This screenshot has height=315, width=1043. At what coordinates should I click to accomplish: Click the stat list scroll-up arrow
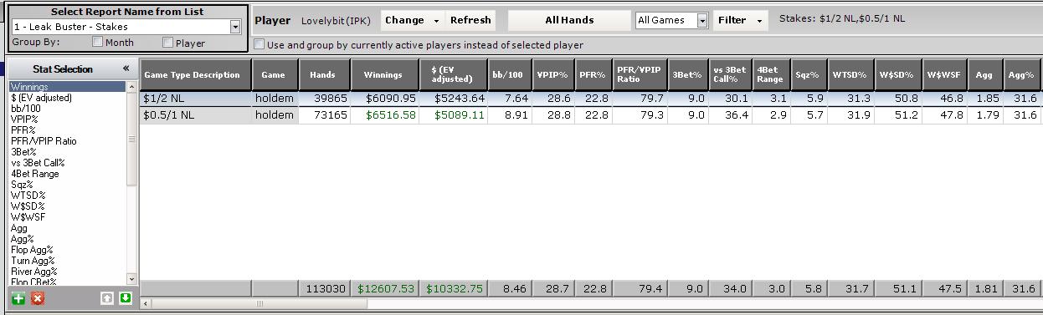click(131, 86)
